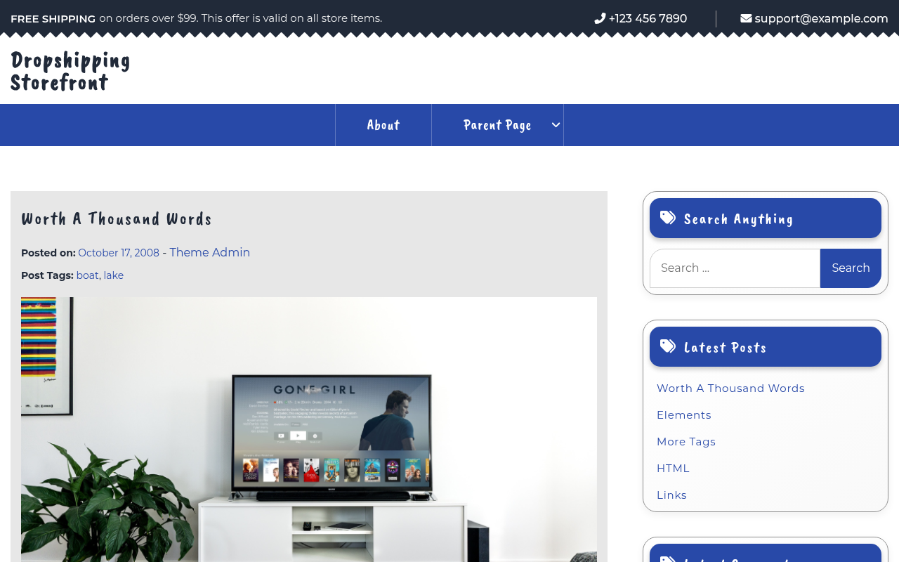Screen dimensions: 899x562
Task: Click the FREE SHIPPING announcement text
Action: click(53, 18)
